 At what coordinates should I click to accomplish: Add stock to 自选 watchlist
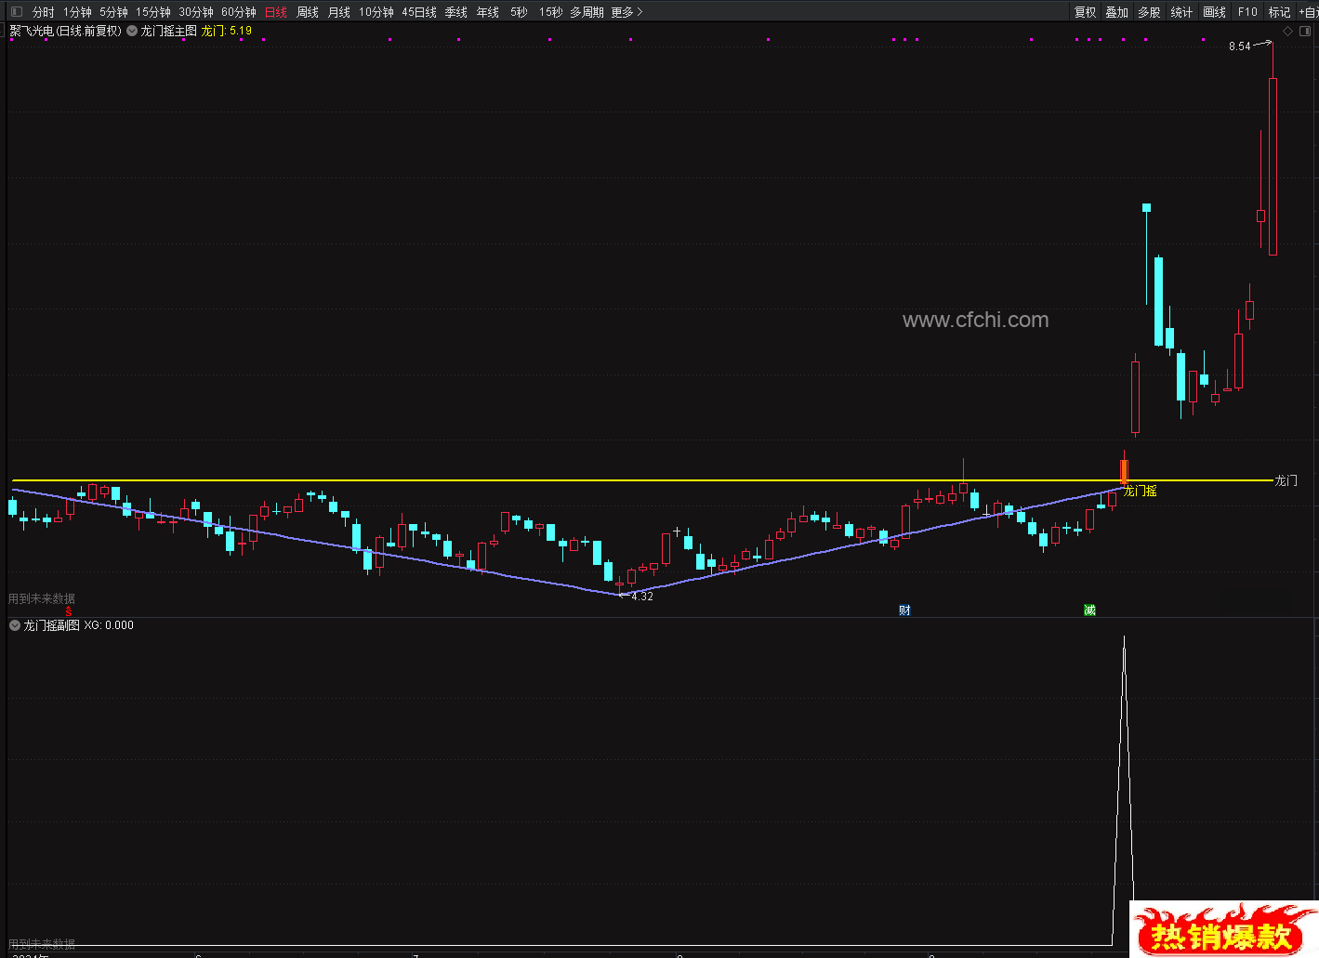pos(1308,12)
